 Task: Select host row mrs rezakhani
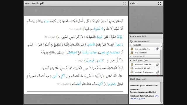click(145, 53)
